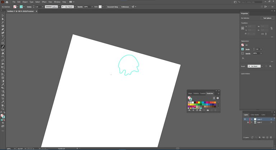Switch to the Align tab
The width and height of the screenshot is (276, 150).
[x=190, y=94]
